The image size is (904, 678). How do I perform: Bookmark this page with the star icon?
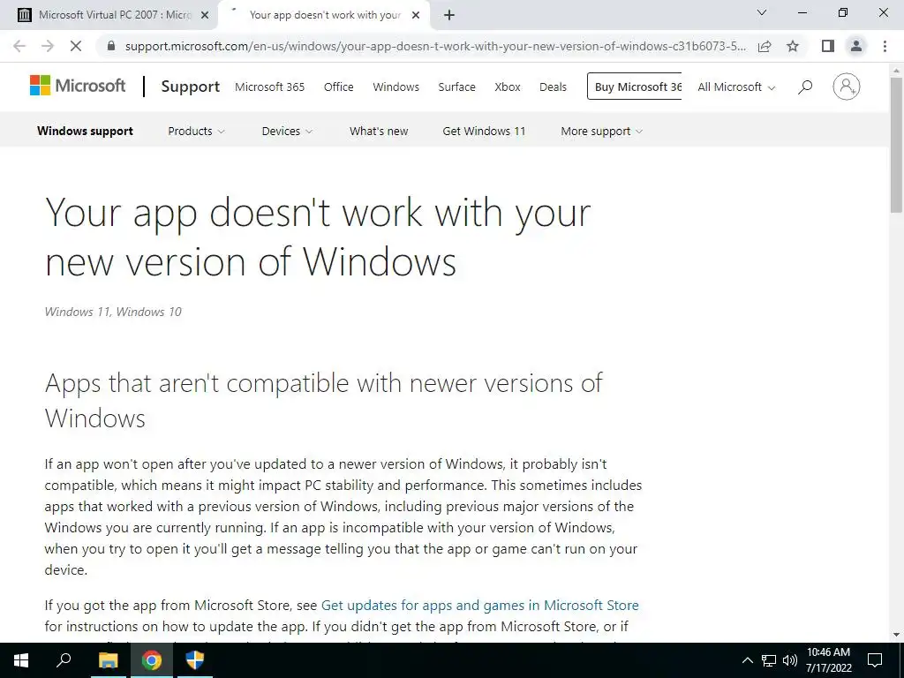[x=793, y=46]
